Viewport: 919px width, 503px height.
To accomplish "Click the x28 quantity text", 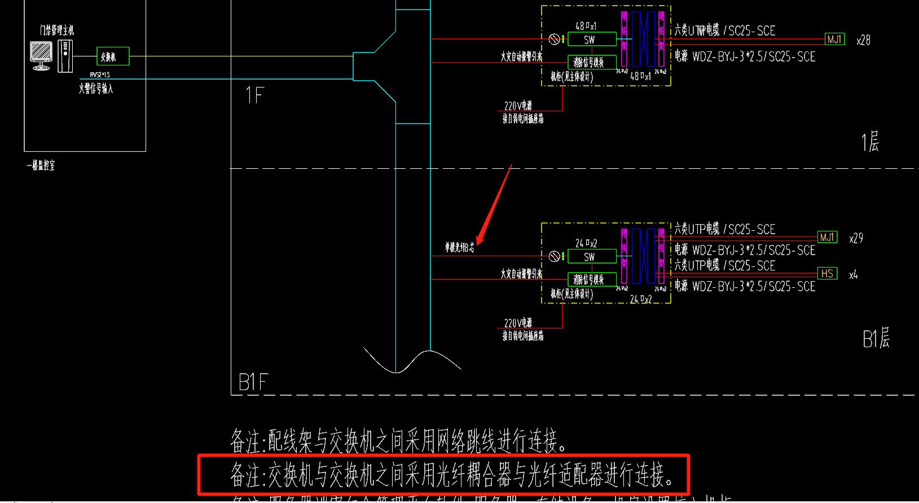I will tap(864, 41).
